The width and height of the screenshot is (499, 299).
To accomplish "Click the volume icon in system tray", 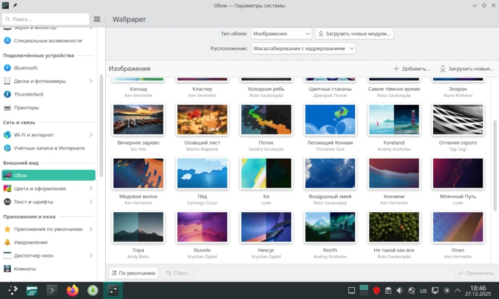I will tap(400, 290).
